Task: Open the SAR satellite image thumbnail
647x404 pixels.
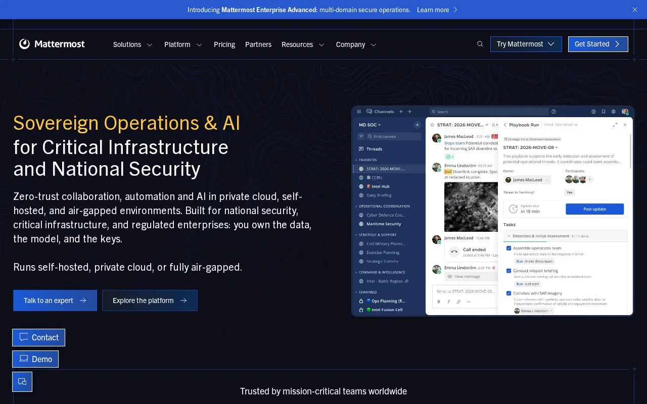Action: [x=470, y=207]
